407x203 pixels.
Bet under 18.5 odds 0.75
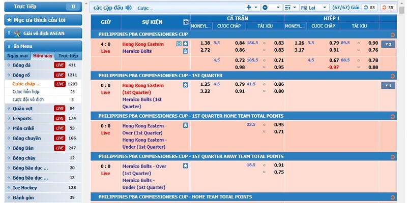pyautogui.click(x=279, y=172)
